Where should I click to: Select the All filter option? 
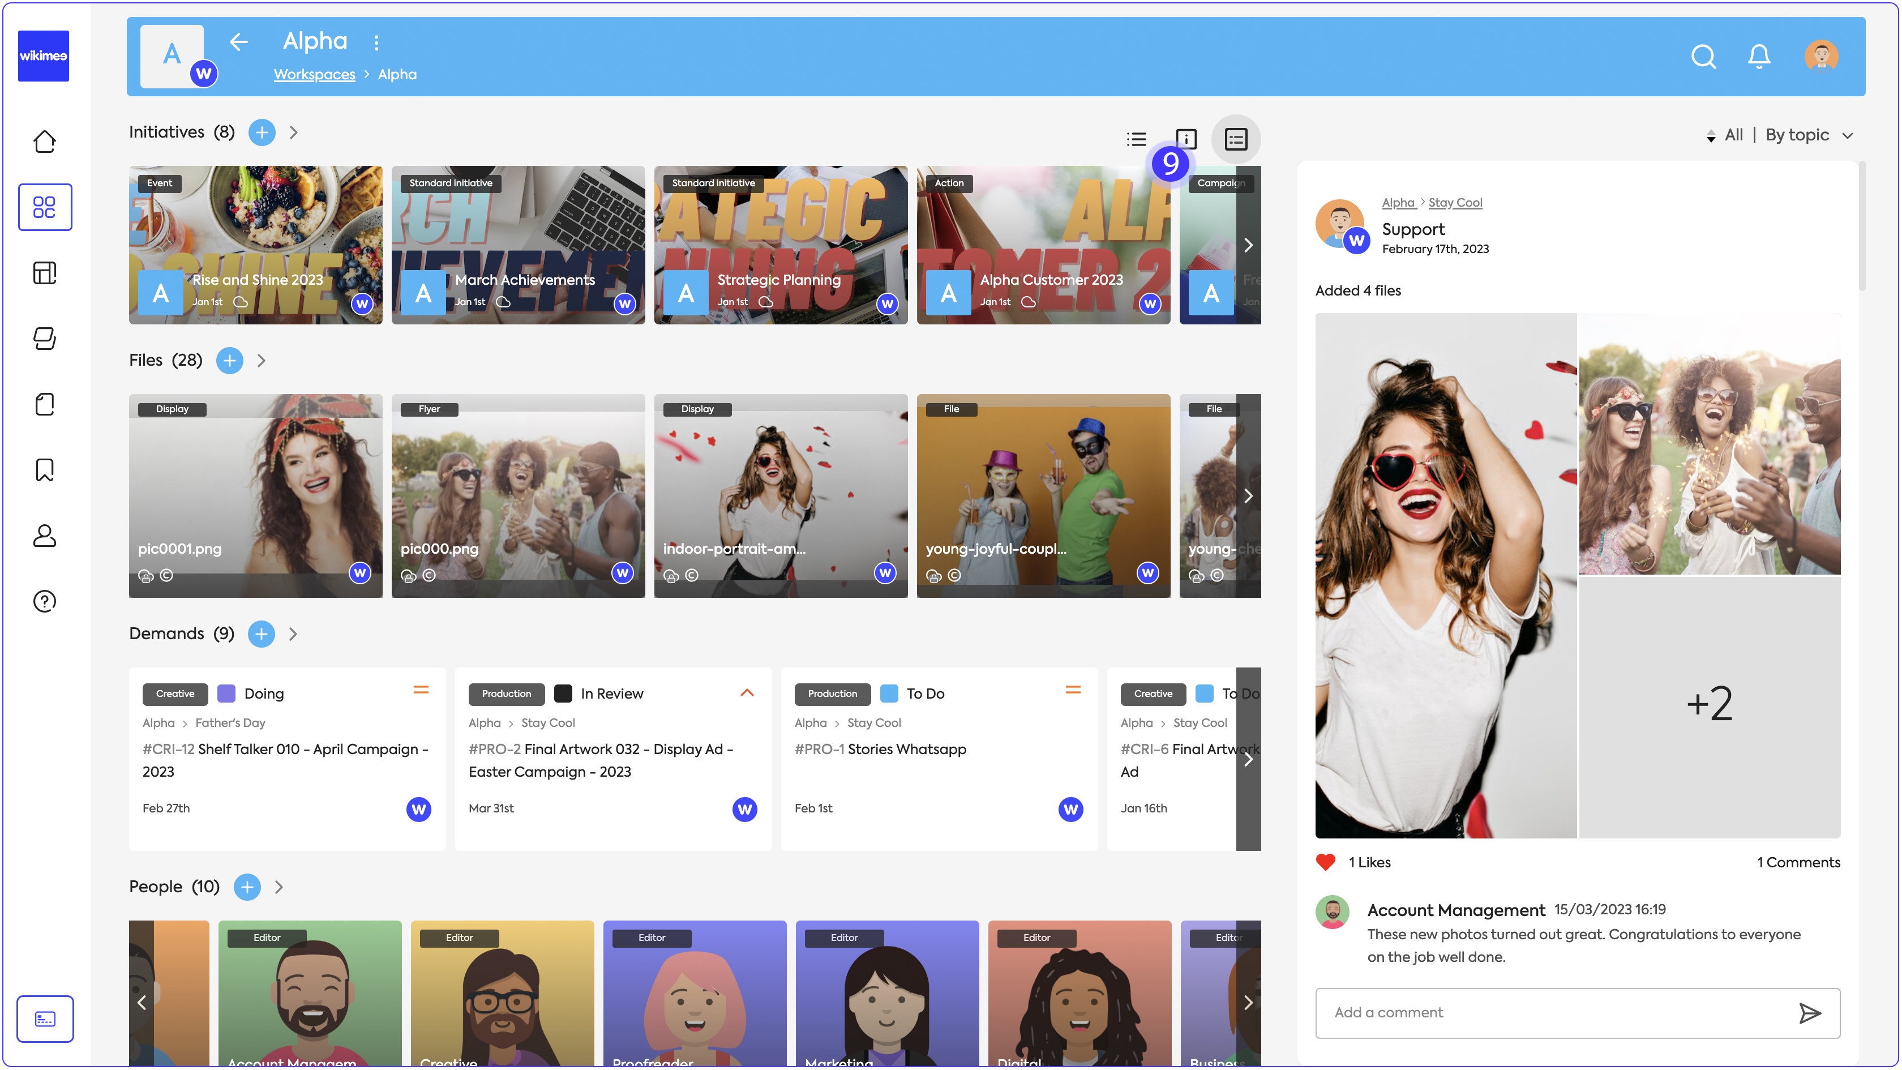click(x=1733, y=135)
